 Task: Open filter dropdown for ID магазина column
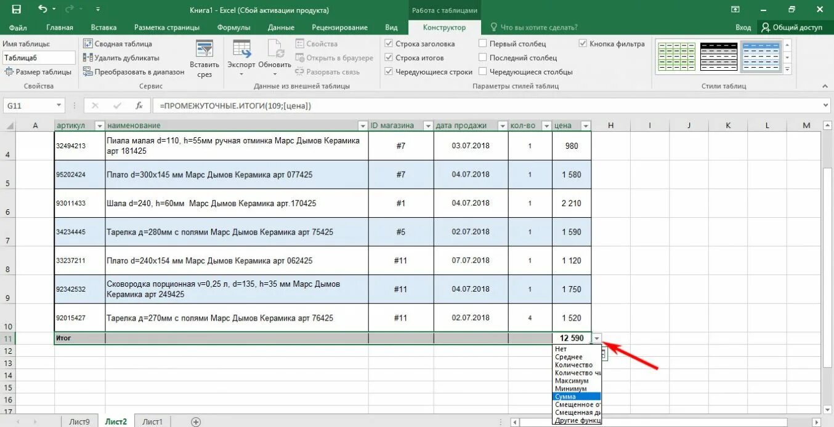pos(428,126)
